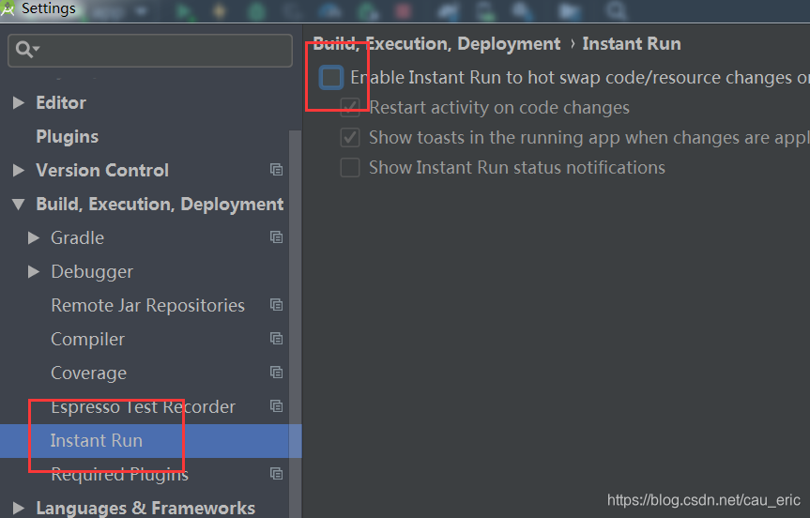Image resolution: width=810 pixels, height=518 pixels.
Task: Click the settings search field
Action: [x=150, y=51]
